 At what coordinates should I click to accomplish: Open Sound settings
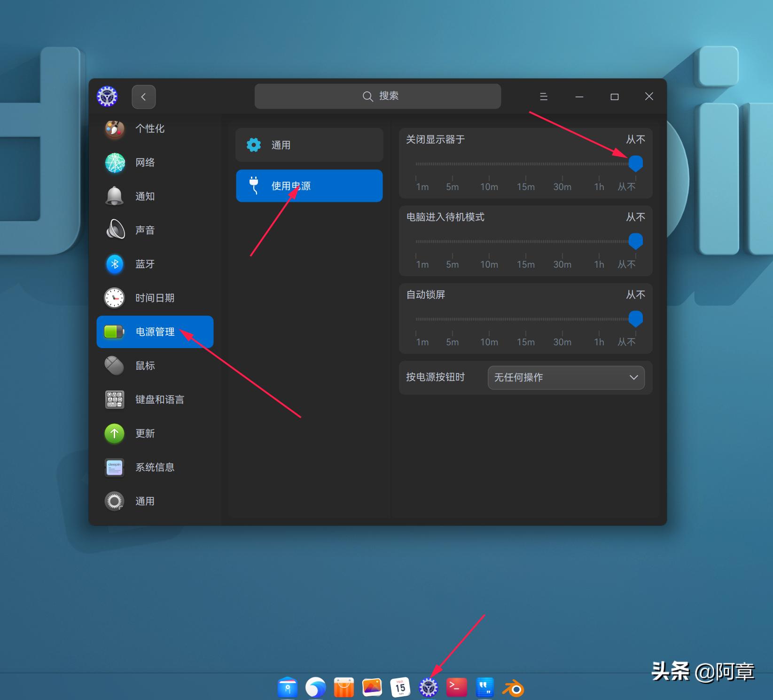(x=145, y=230)
